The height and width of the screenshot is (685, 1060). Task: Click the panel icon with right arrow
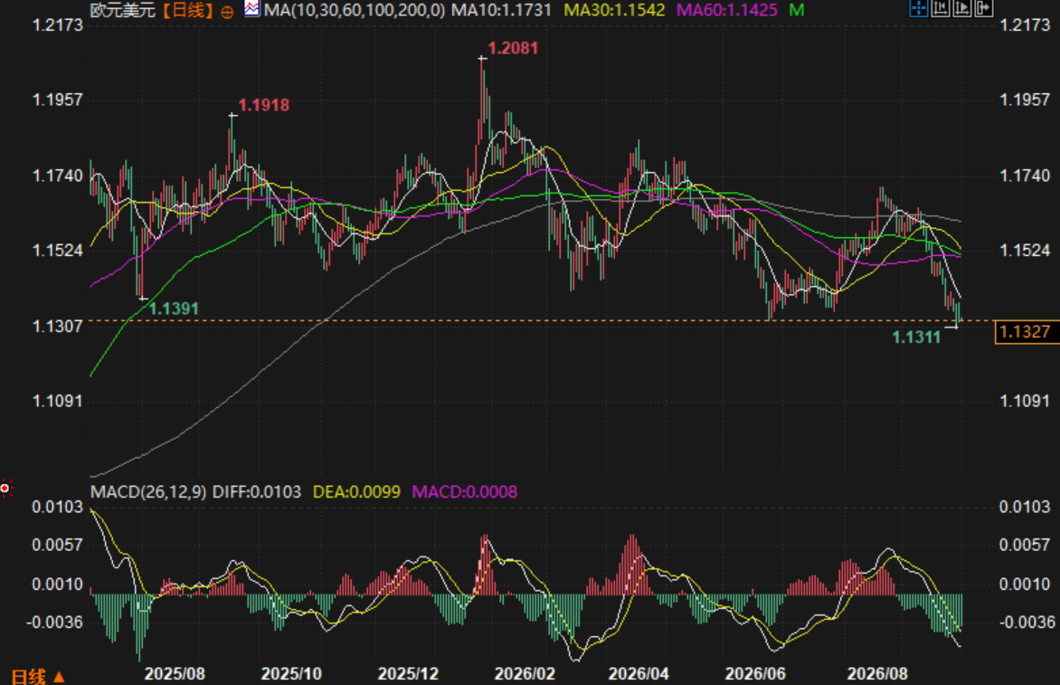[984, 8]
